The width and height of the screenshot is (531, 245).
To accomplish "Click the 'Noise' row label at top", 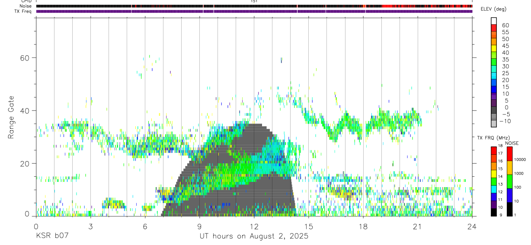I will pyautogui.click(x=26, y=6).
